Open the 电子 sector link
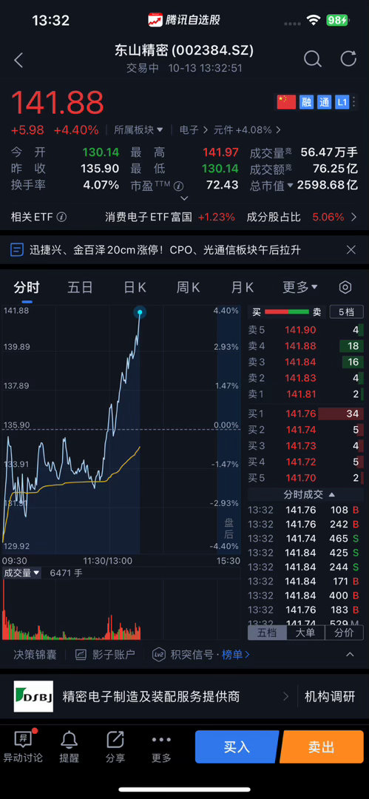Image resolution: width=369 pixels, height=799 pixels. (193, 130)
